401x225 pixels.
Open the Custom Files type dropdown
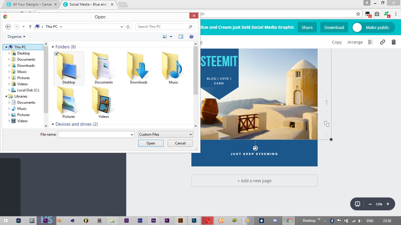166,134
